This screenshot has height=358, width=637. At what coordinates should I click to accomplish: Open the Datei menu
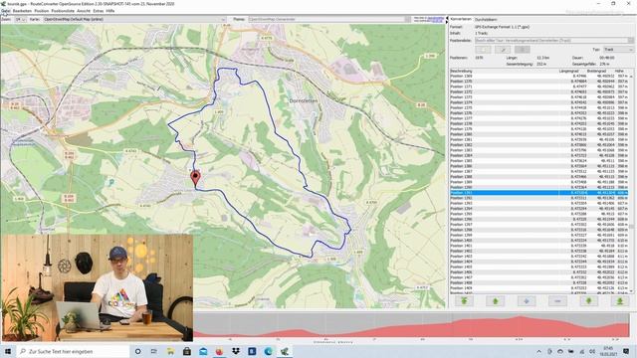(x=6, y=11)
